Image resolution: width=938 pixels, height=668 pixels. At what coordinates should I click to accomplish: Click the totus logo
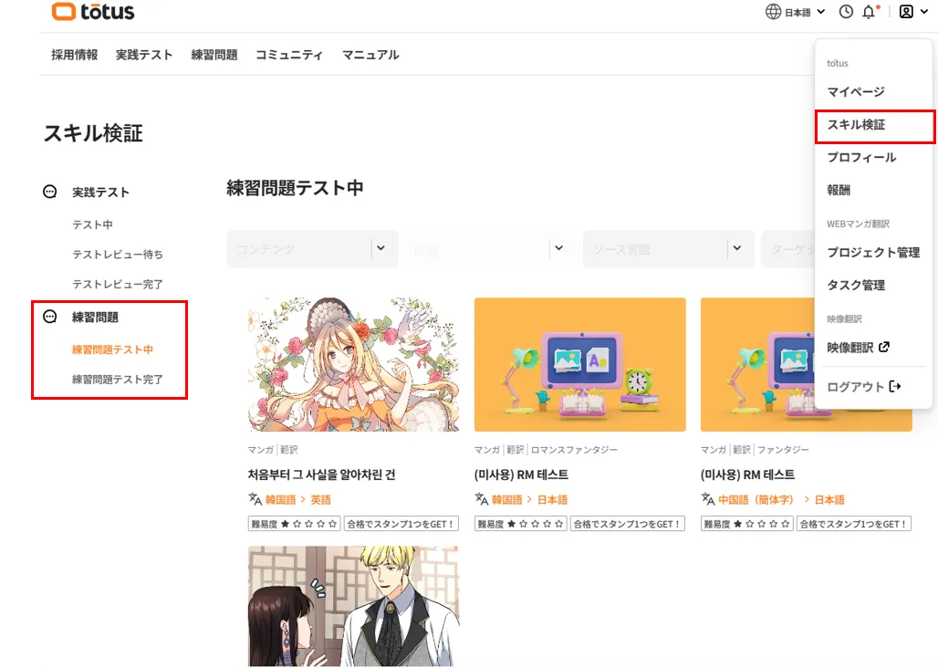[x=93, y=11]
